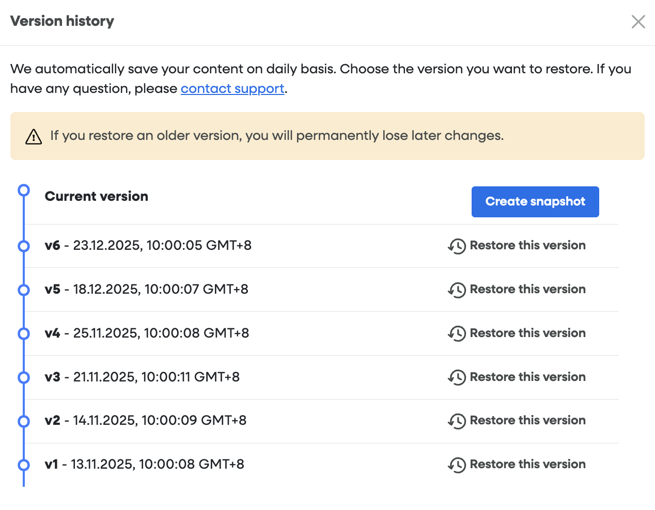The width and height of the screenshot is (655, 510).
Task: Click the restore clock icon for v4
Action: (457, 334)
